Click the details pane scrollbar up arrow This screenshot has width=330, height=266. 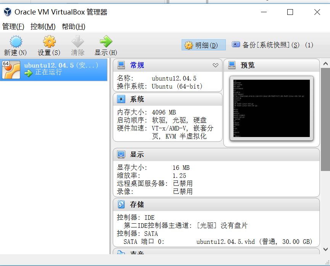pyautogui.click(x=325, y=63)
